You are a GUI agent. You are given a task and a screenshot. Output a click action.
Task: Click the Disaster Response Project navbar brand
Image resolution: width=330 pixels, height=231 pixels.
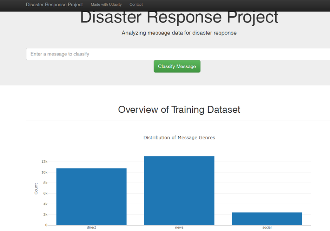[x=54, y=5]
